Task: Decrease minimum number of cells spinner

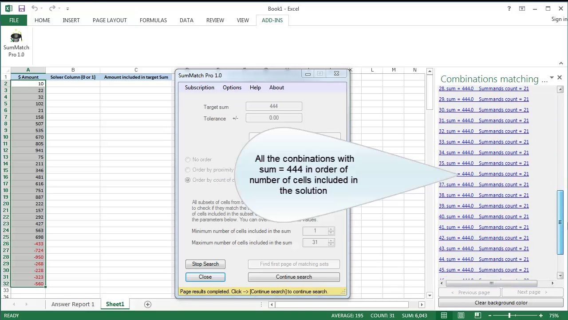Action: click(331, 233)
